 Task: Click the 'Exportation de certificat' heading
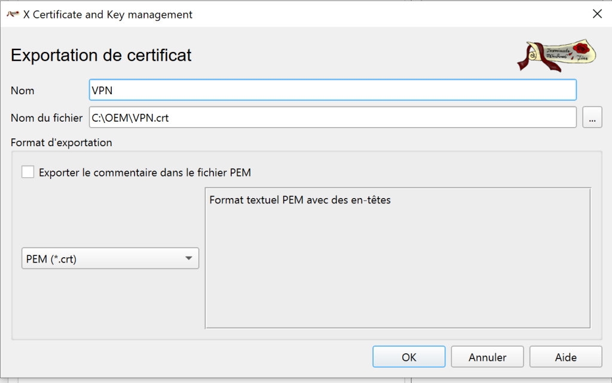point(101,55)
